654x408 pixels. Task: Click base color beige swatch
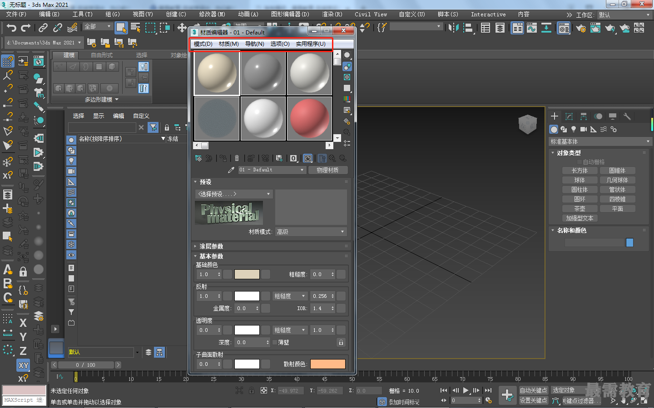pyautogui.click(x=247, y=274)
